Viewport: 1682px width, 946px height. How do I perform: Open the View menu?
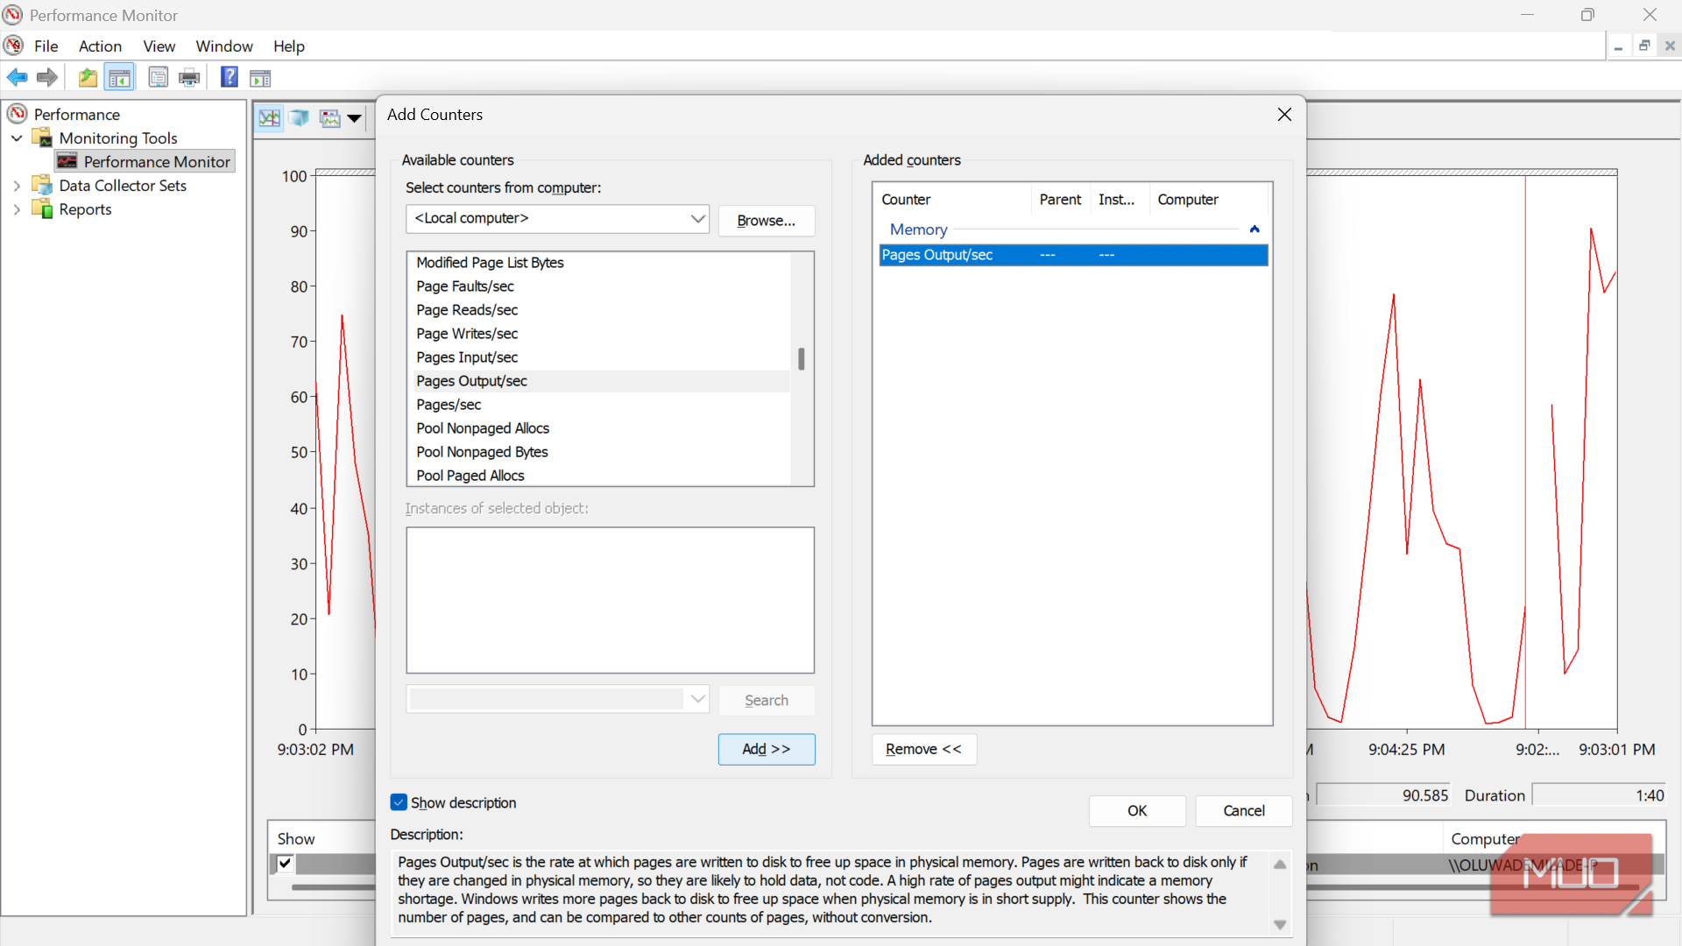[159, 46]
